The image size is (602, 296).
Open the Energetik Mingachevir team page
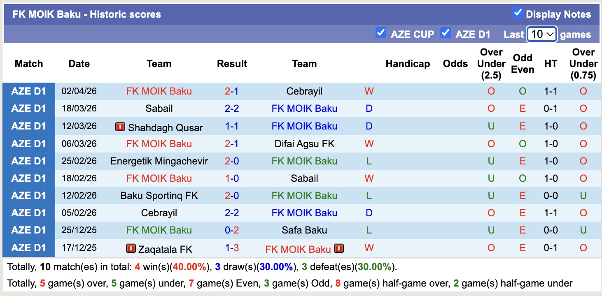point(159,161)
